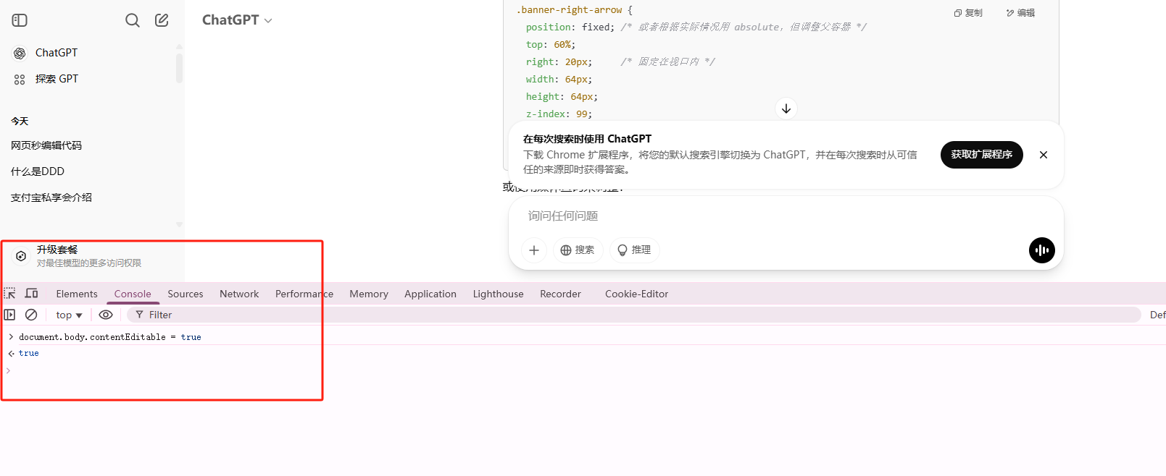This screenshot has height=476, width=1166.
Task: Show the console sidebar icon
Action: [x=9, y=315]
